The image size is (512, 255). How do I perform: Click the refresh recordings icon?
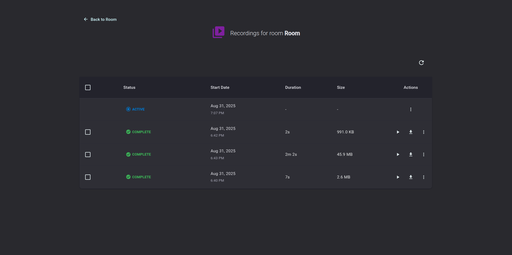[421, 63]
